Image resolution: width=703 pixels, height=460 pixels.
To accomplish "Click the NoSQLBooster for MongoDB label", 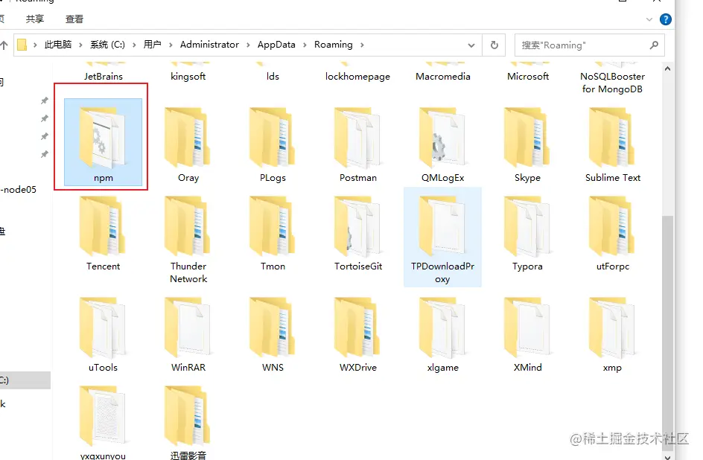I will 612,83.
